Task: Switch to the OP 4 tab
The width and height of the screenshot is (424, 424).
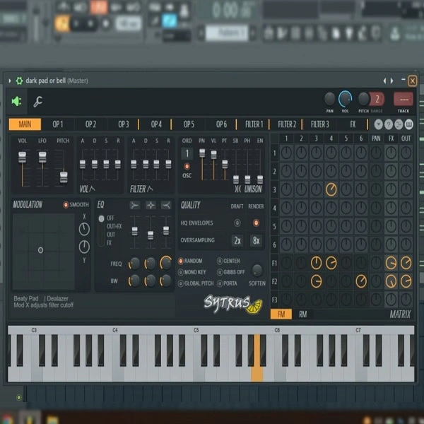Action: tap(156, 124)
